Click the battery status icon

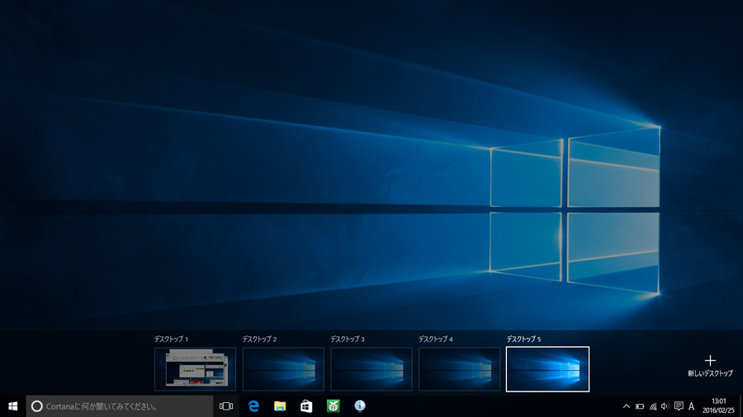point(640,406)
